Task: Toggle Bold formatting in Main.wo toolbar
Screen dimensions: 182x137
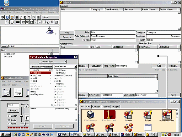Action: (x=17, y=17)
